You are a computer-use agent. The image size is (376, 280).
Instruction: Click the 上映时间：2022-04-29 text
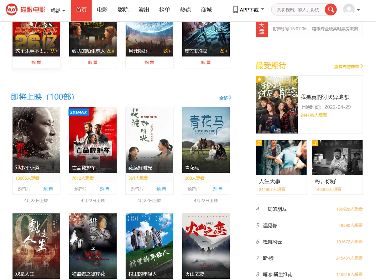(326, 107)
